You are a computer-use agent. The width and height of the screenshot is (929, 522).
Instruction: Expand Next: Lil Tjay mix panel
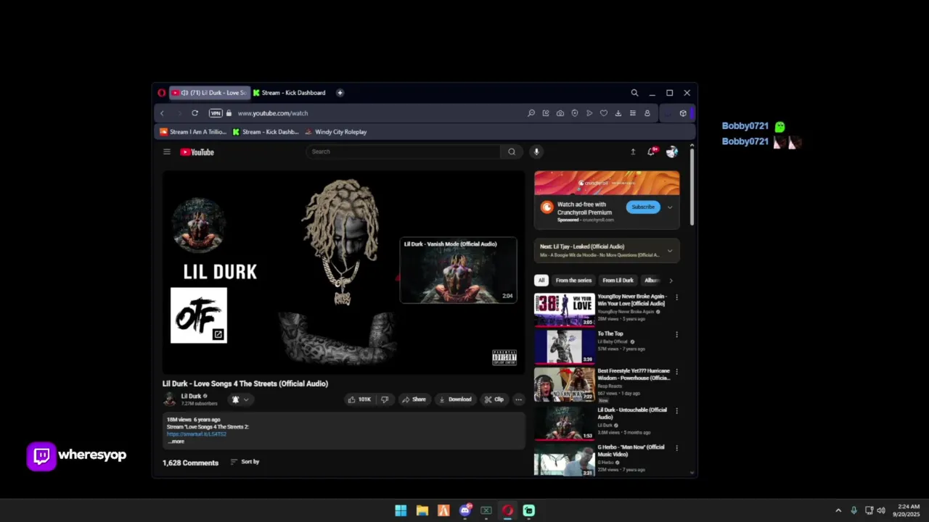click(670, 251)
